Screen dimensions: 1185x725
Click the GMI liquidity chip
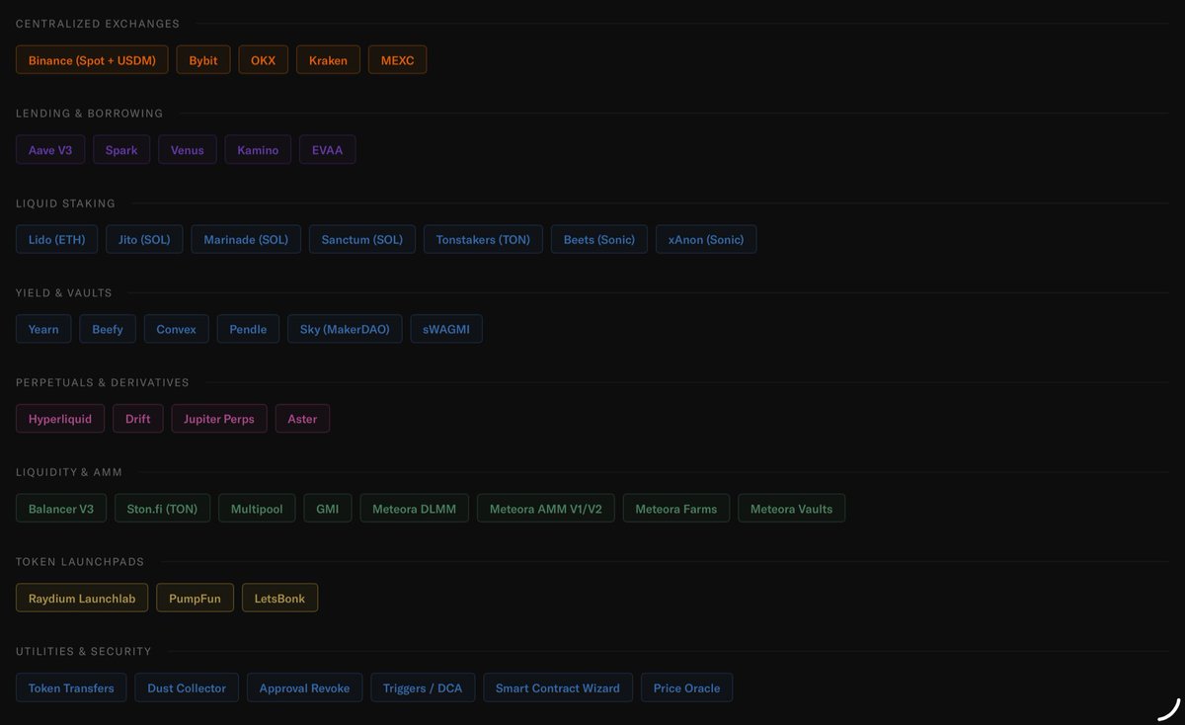coord(327,509)
